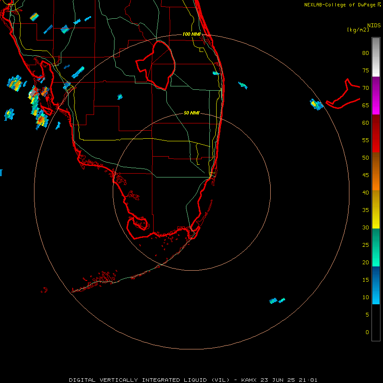Select the 65 scale value
This screenshot has height=383, width=383.
[366, 105]
